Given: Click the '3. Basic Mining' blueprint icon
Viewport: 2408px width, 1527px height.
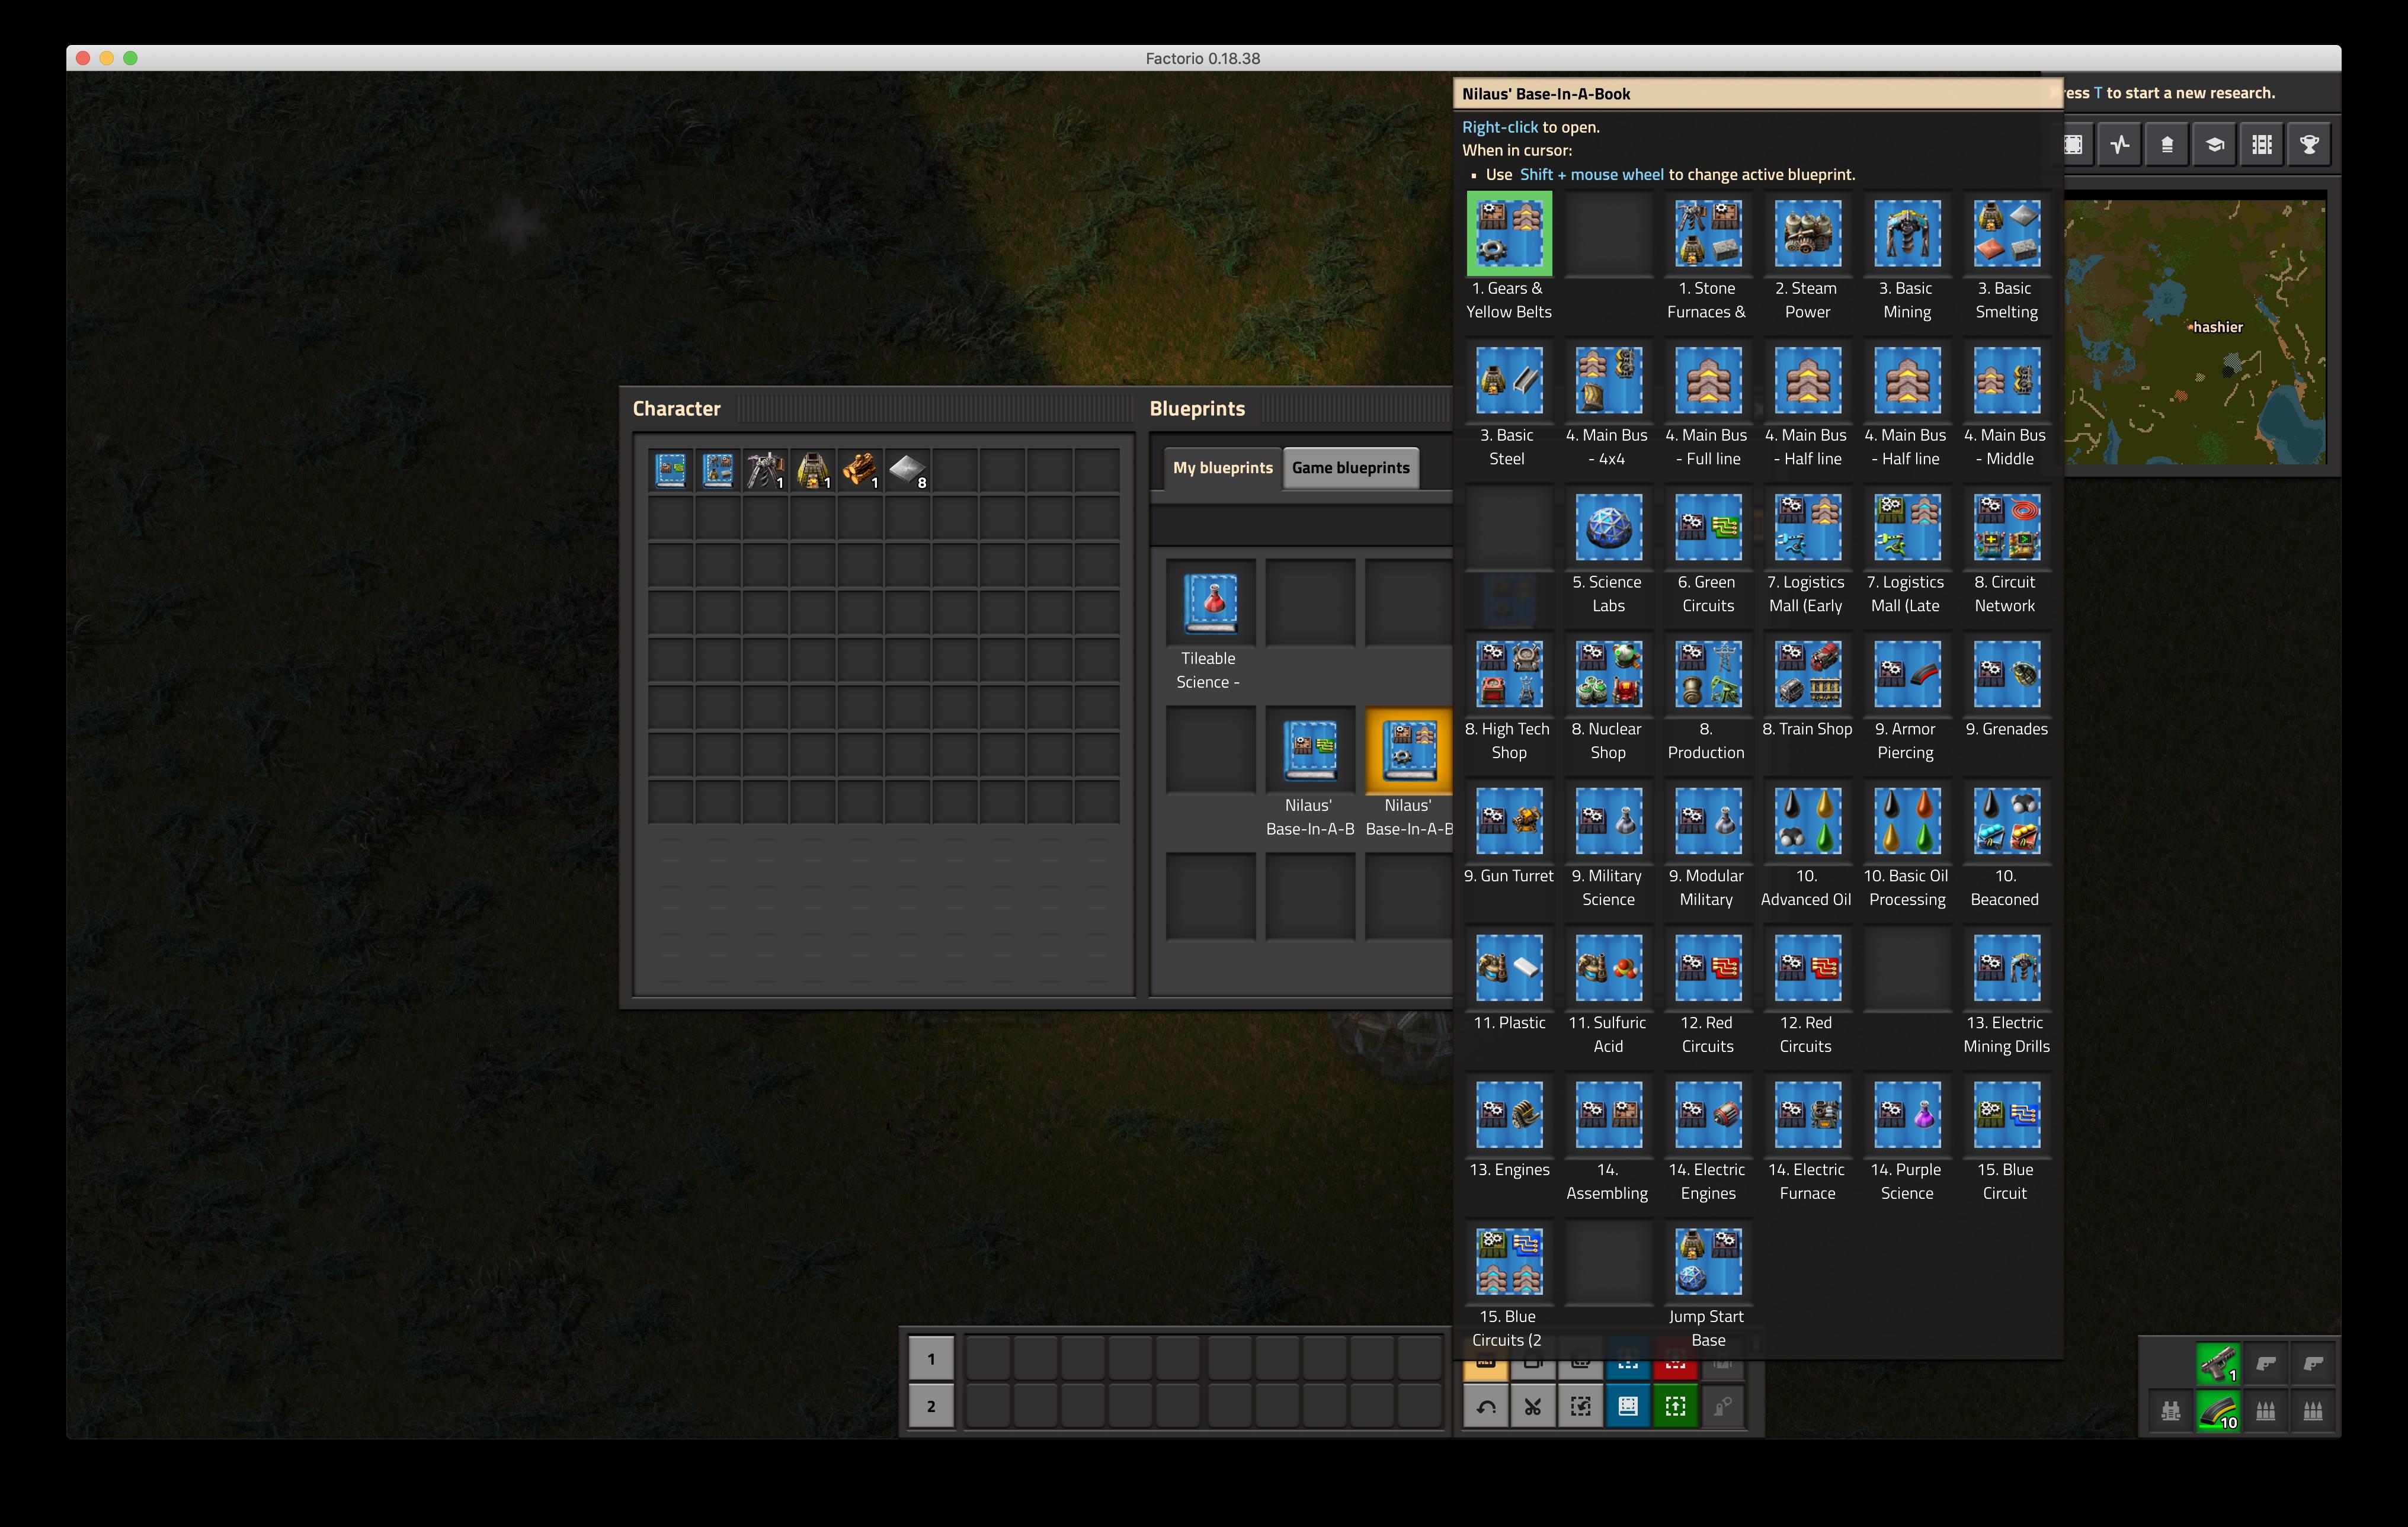Looking at the screenshot, I should pyautogui.click(x=1907, y=234).
